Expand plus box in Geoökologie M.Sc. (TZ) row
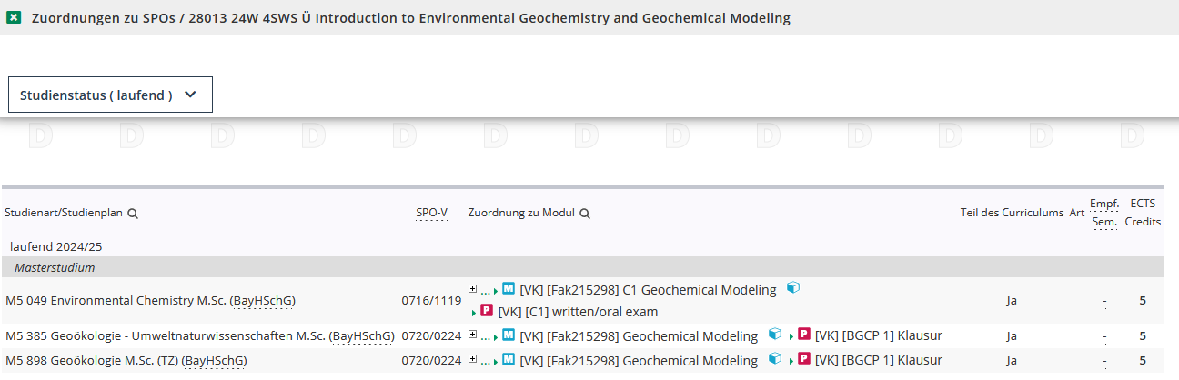 (472, 359)
